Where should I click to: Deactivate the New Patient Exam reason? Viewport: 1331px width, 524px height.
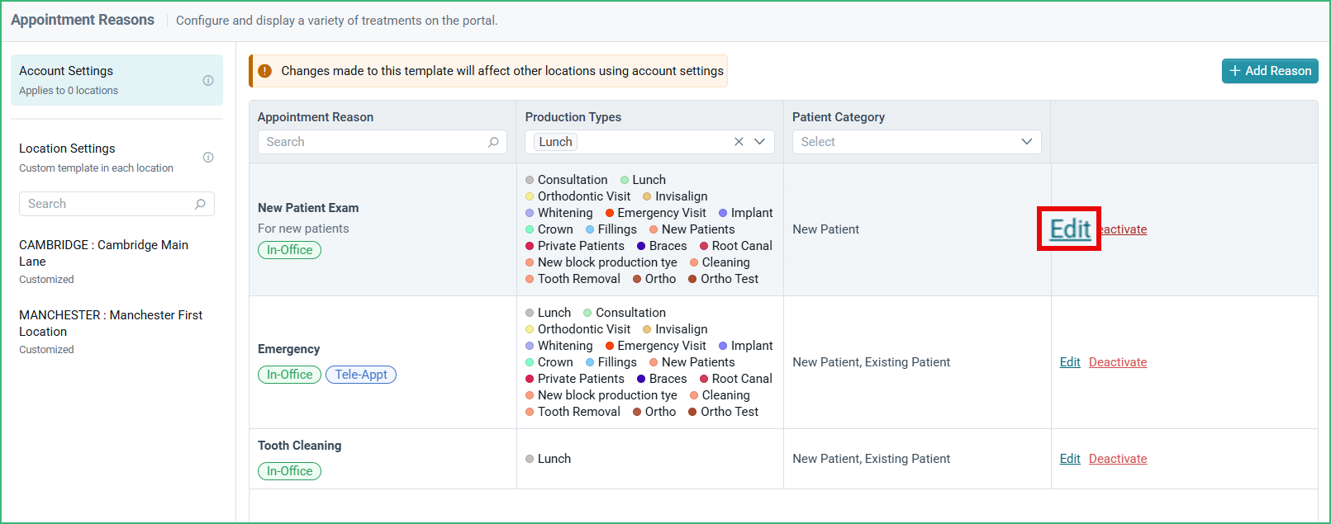pyautogui.click(x=1124, y=229)
